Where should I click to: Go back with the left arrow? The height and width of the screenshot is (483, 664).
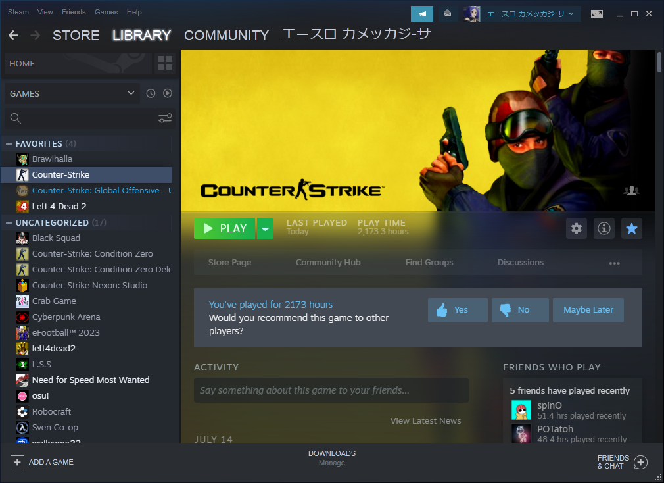[13, 36]
